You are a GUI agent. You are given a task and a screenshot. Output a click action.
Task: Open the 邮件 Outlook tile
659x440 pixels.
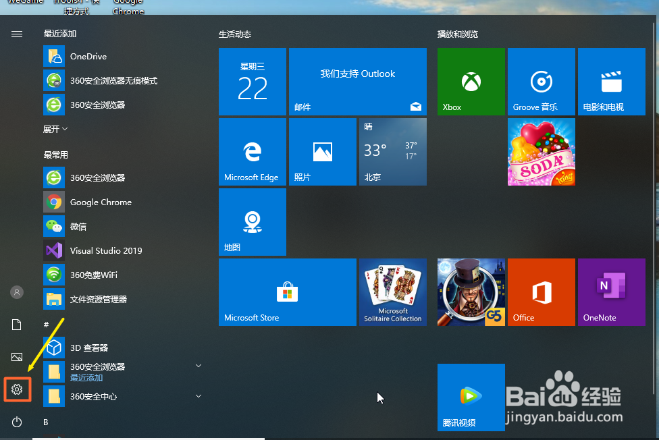pos(358,82)
